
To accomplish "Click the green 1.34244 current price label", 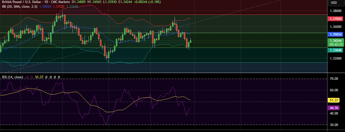I will (x=335, y=40).
